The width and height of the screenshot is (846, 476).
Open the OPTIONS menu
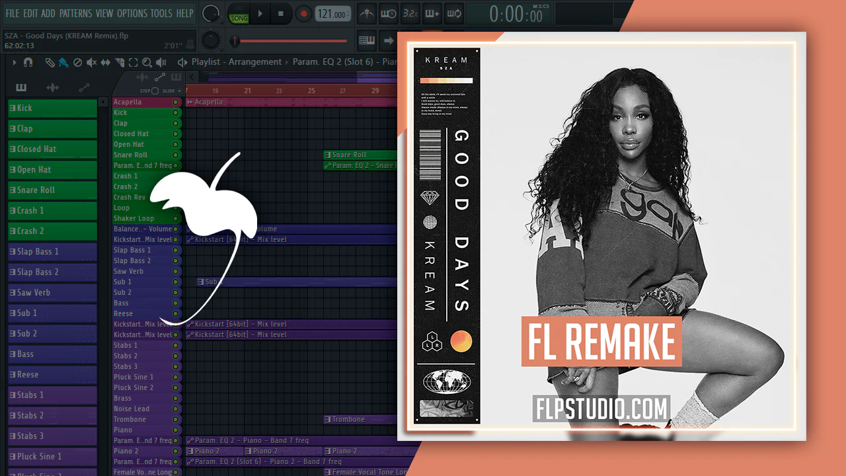pos(132,13)
